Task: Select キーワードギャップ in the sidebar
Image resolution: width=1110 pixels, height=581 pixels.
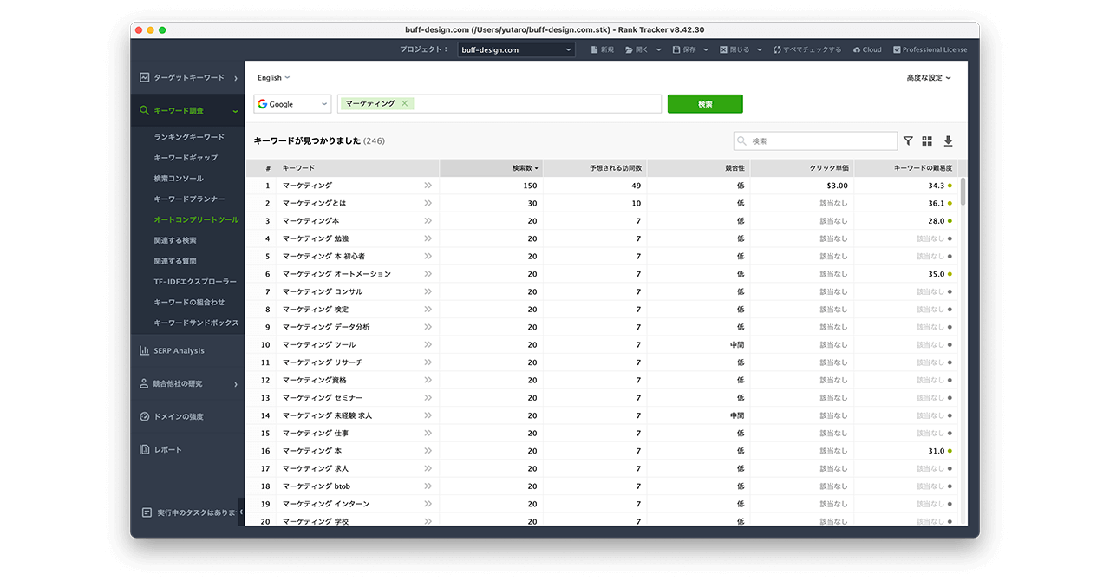Action: coord(186,158)
